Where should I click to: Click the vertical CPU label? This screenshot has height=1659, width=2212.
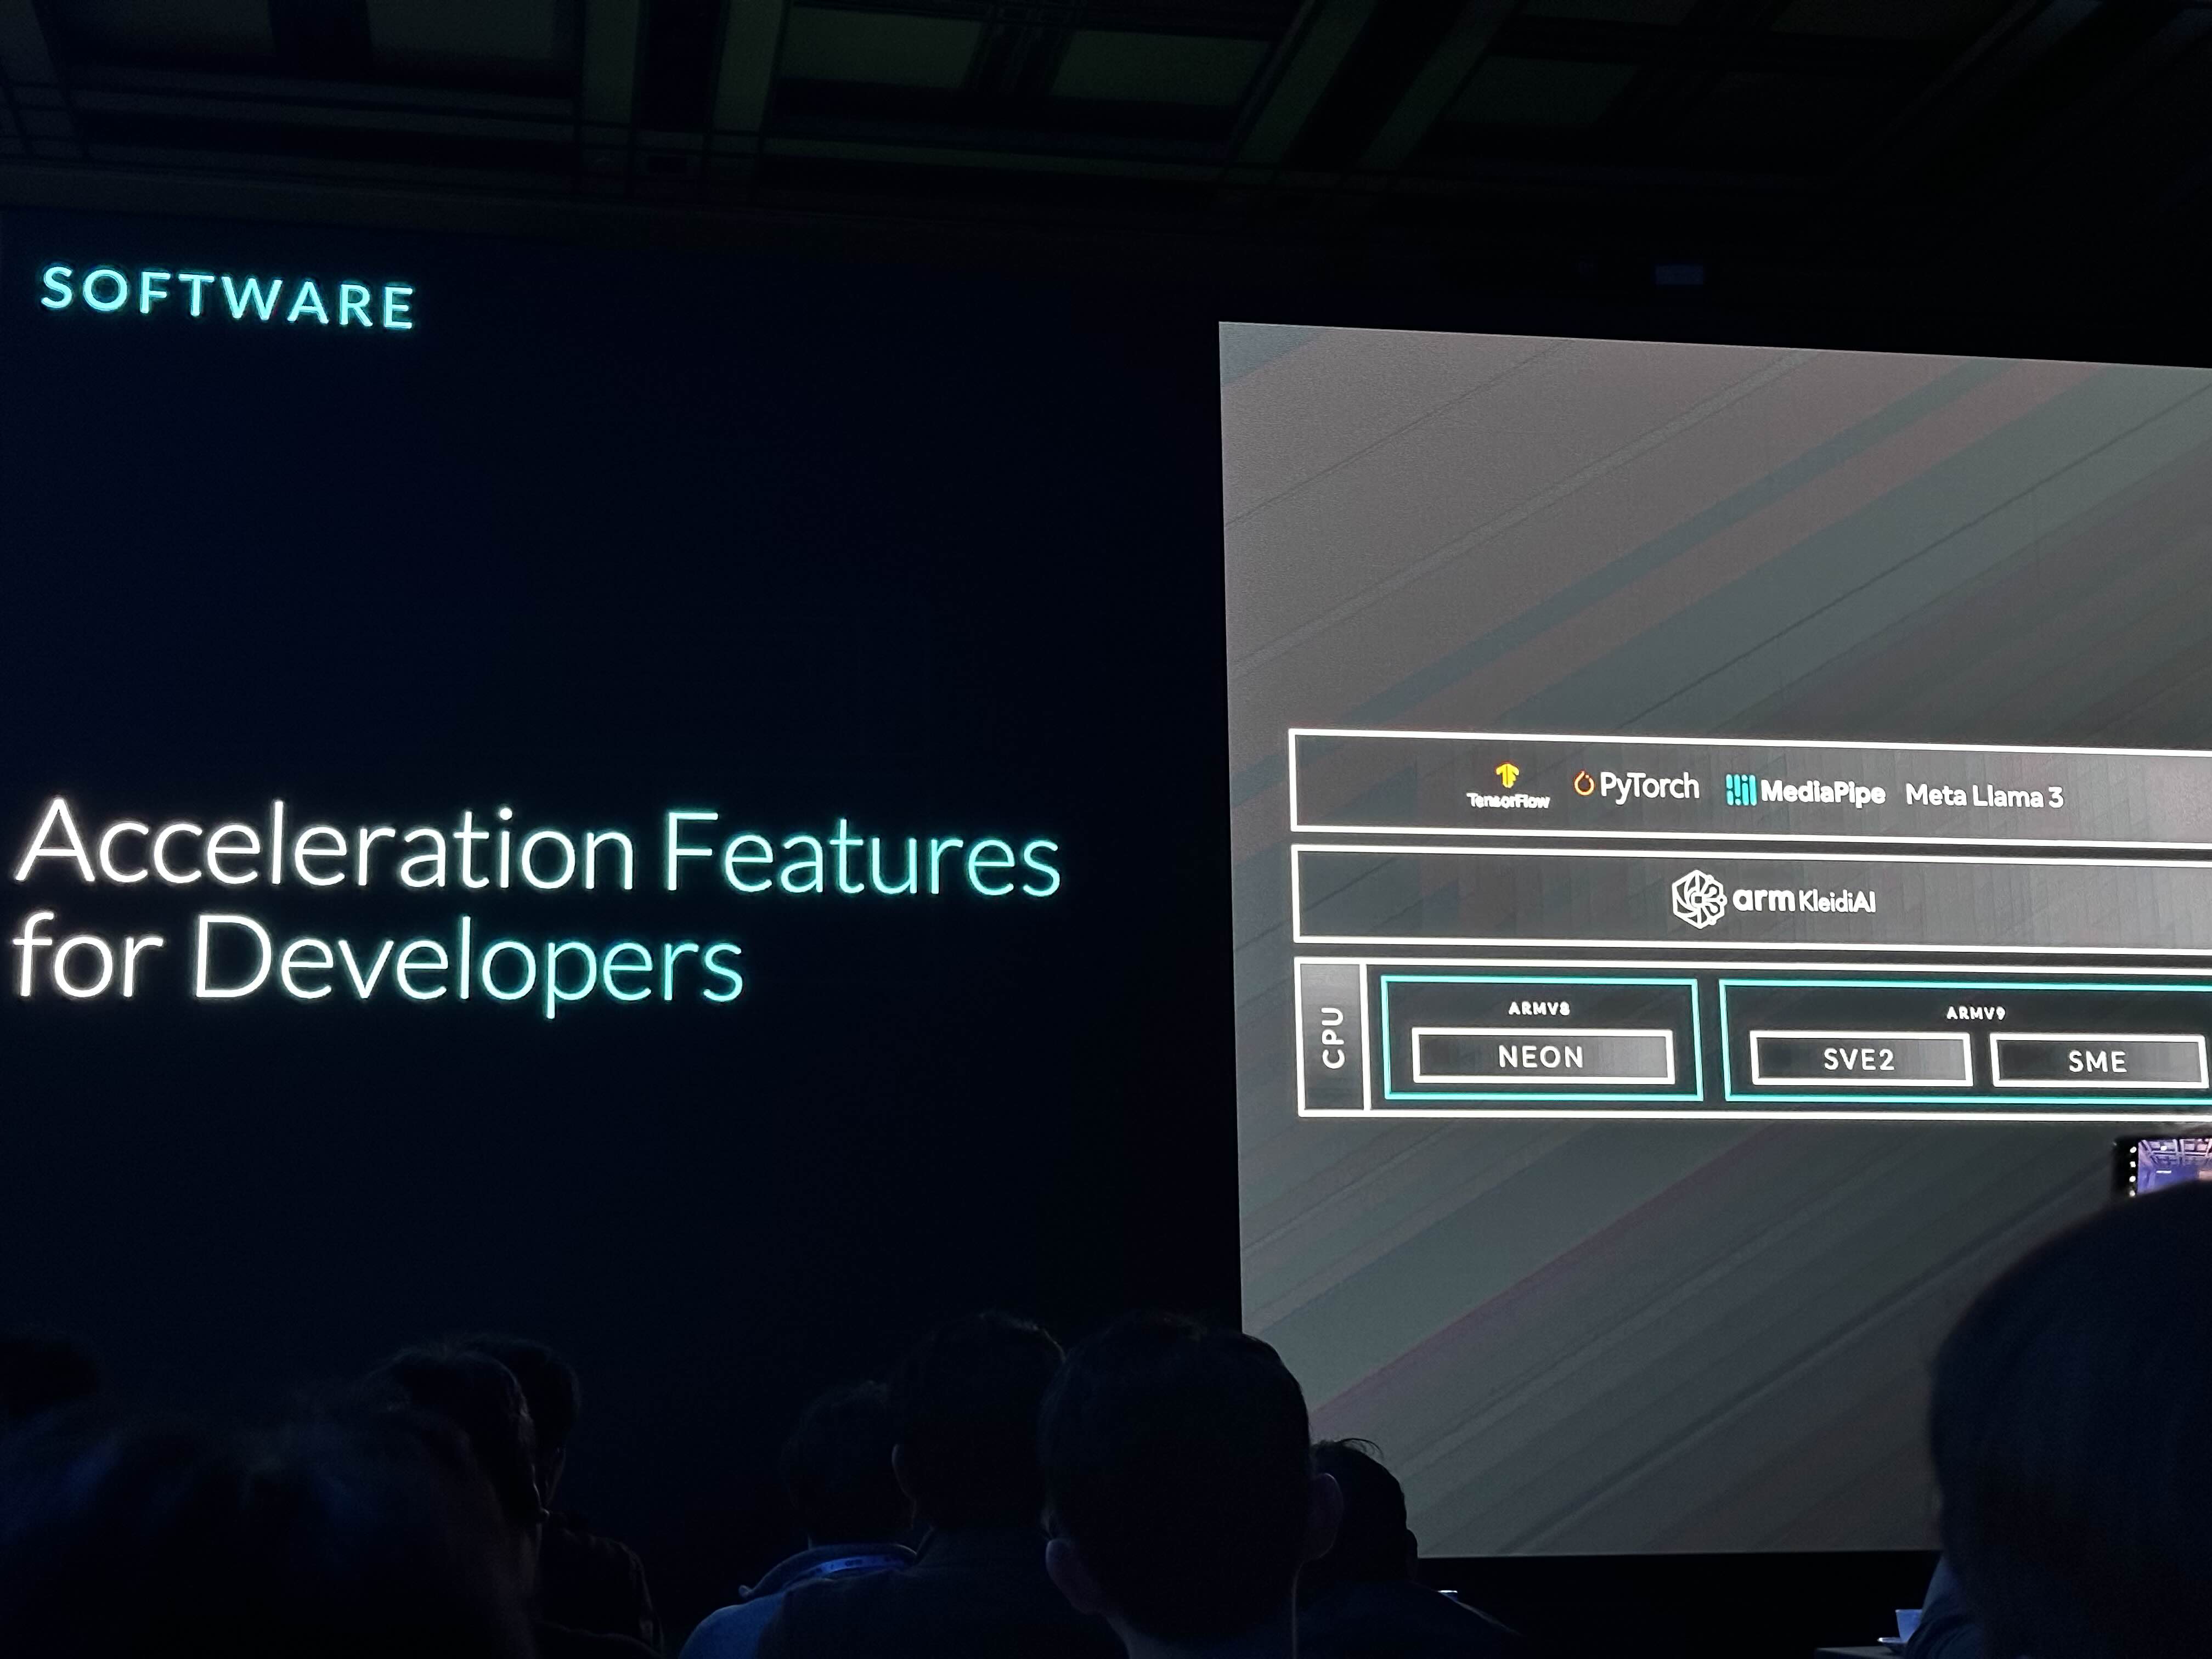(1333, 1037)
